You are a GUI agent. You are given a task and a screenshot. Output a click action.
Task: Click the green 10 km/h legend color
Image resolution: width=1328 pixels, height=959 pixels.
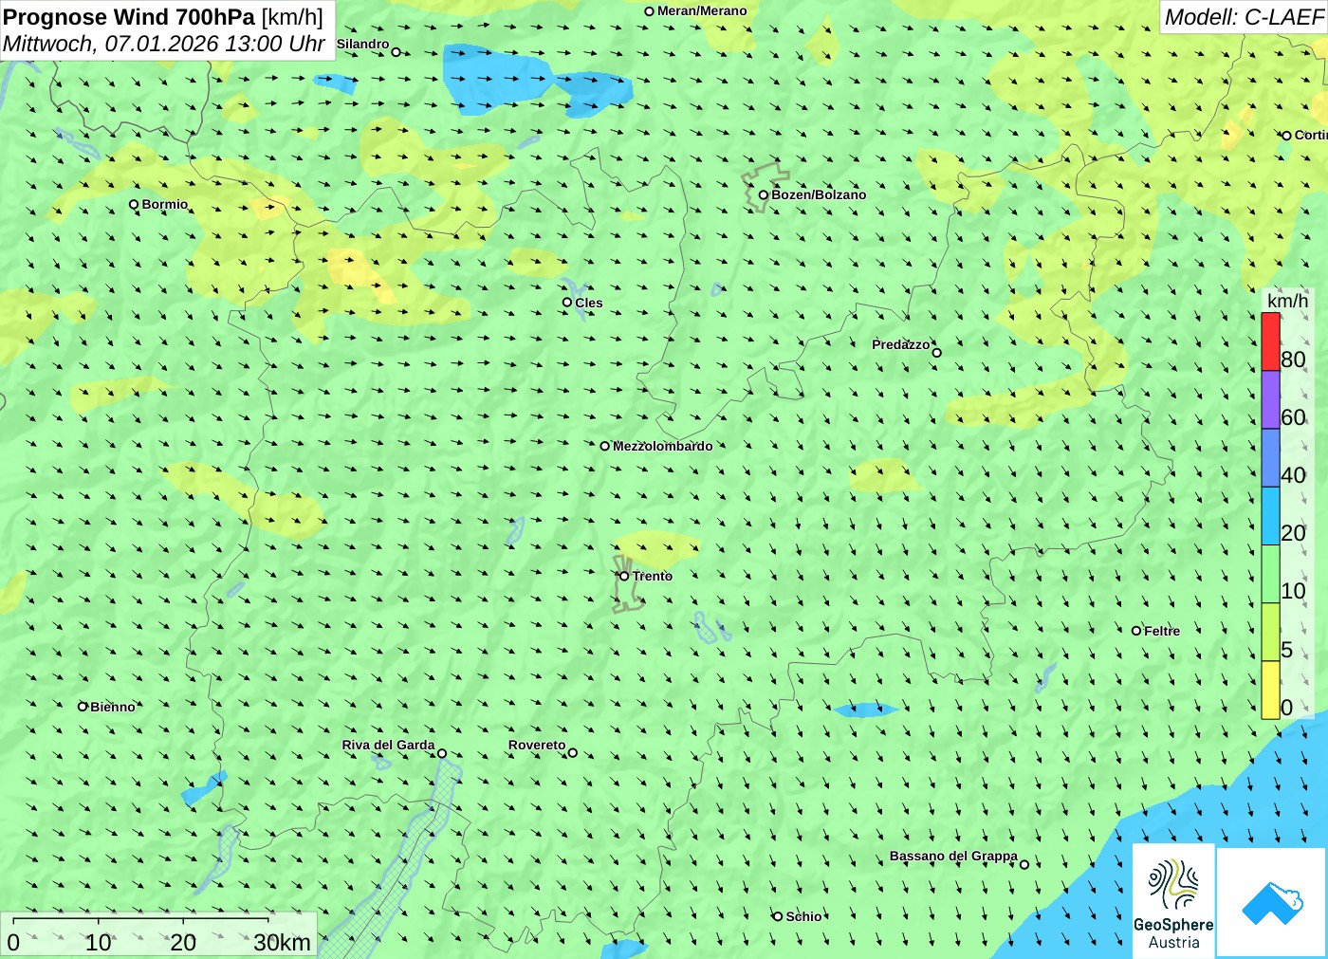[1270, 573]
